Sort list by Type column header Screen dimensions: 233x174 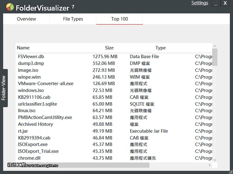160,48
